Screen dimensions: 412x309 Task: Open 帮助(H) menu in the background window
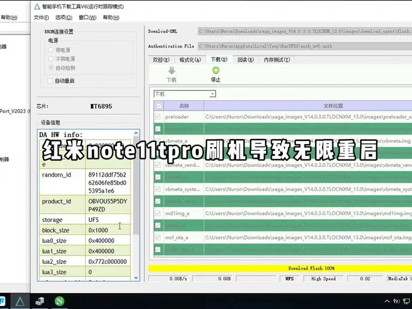pyautogui.click(x=9, y=18)
